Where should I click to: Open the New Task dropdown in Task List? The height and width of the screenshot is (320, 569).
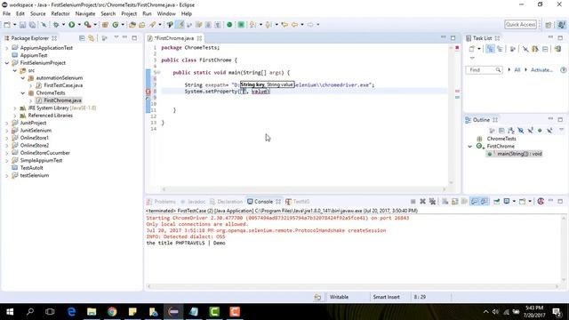[479, 49]
